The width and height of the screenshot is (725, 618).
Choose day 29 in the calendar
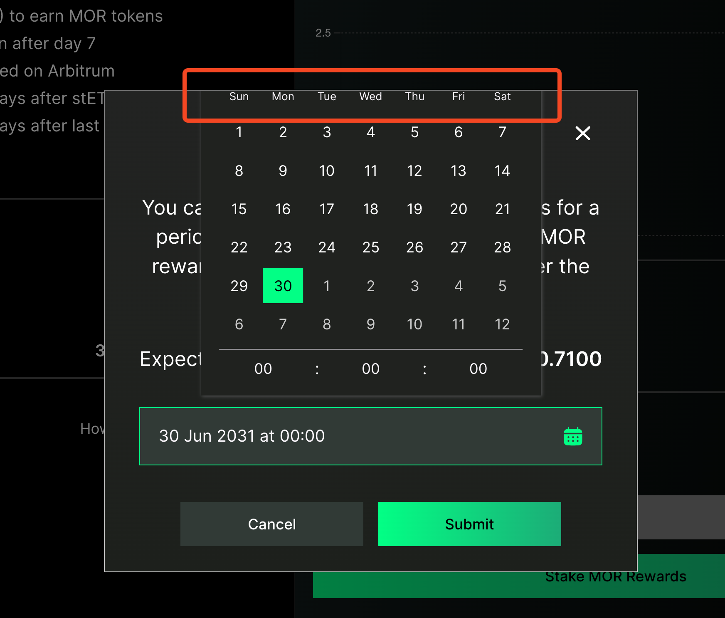click(x=239, y=286)
